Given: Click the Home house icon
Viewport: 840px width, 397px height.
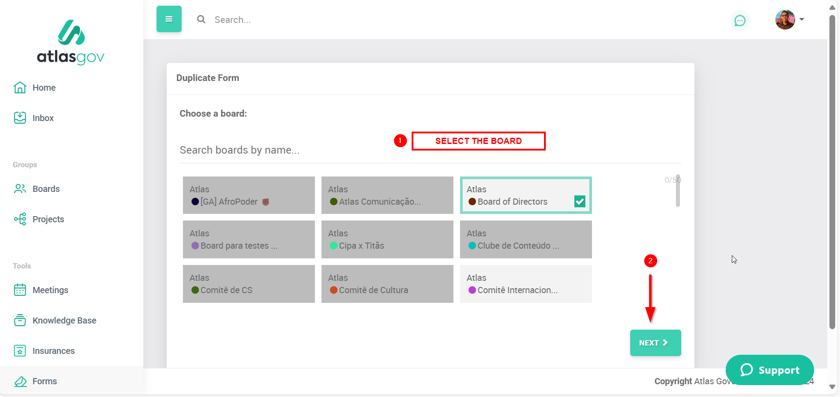Looking at the screenshot, I should tap(20, 88).
